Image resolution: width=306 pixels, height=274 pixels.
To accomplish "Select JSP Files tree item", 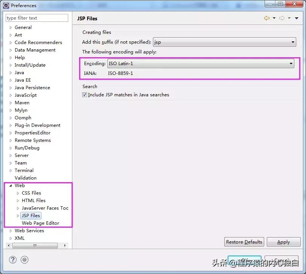I will click(31, 216).
